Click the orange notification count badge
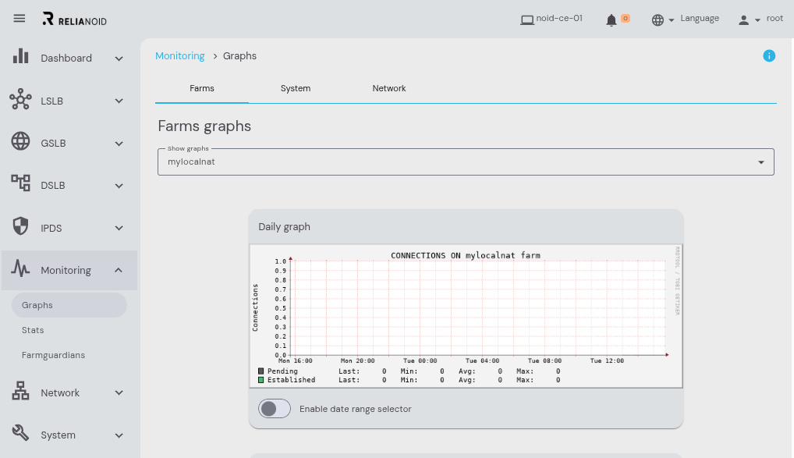Viewport: 794px width, 458px height. 626,18
